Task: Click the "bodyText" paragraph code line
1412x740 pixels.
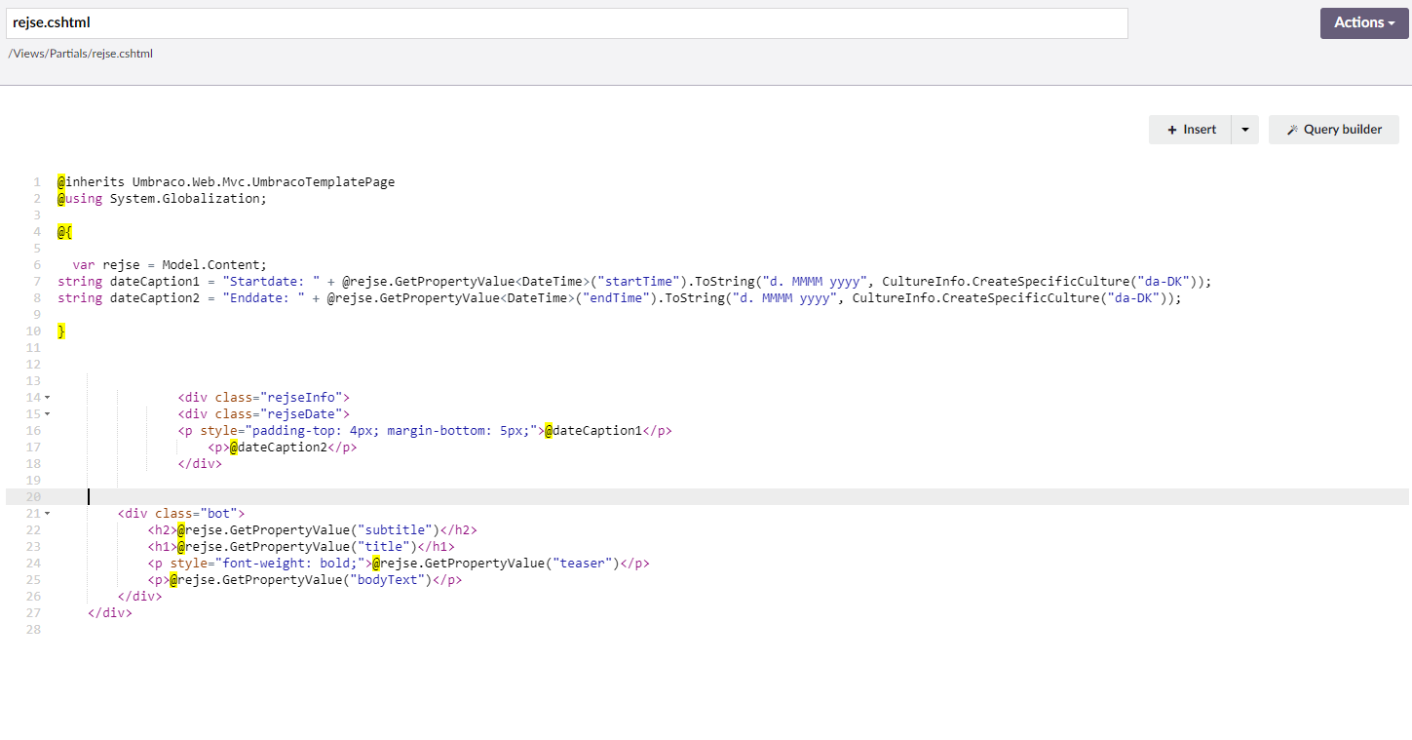Action: [305, 580]
